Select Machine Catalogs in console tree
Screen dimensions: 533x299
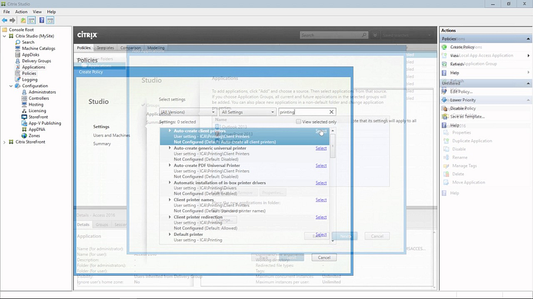pyautogui.click(x=39, y=49)
